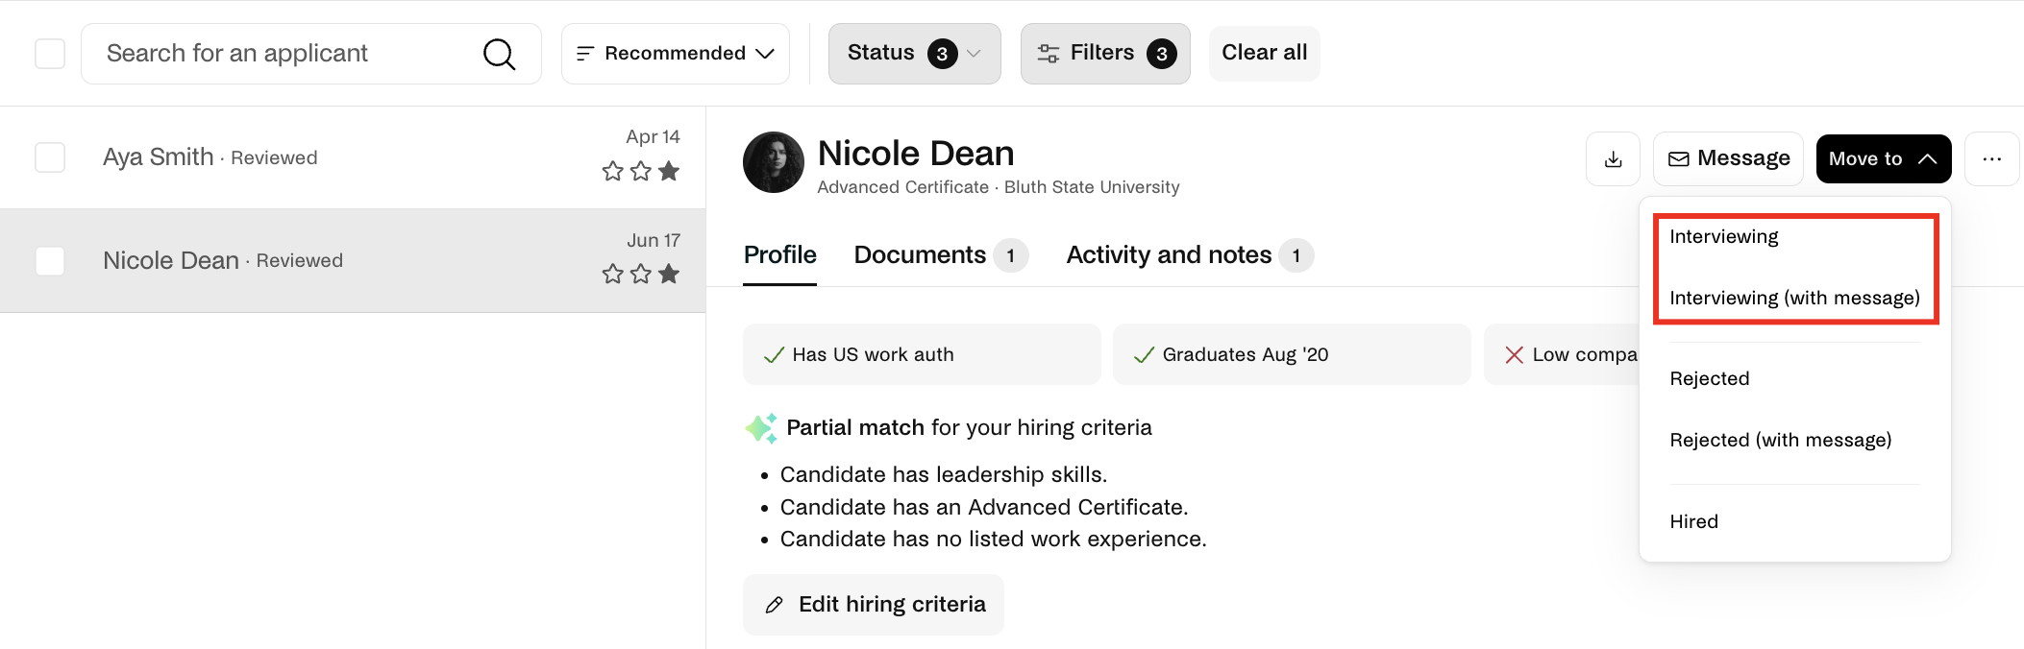
Task: Click the download applicant icon
Action: pyautogui.click(x=1613, y=159)
